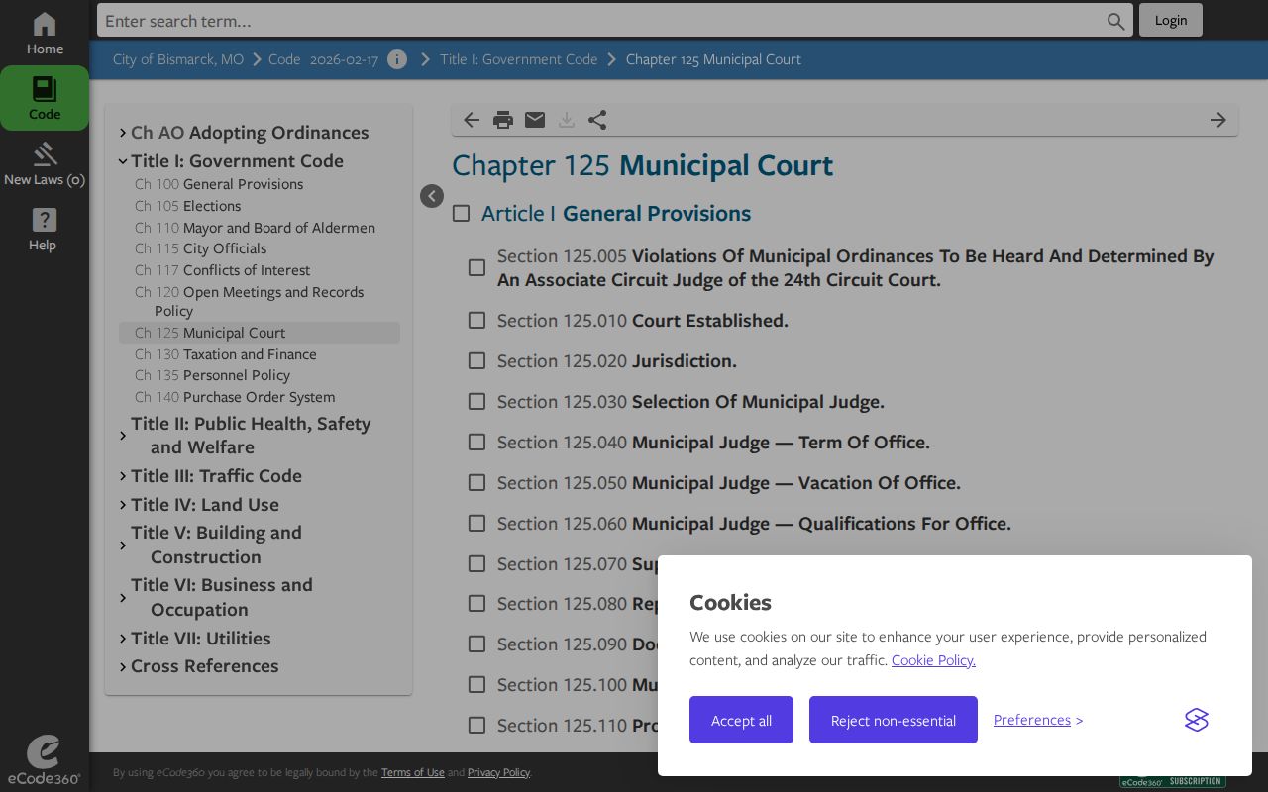Go to next chapter arrow
Image resolution: width=1268 pixels, height=792 pixels.
pos(1218,120)
